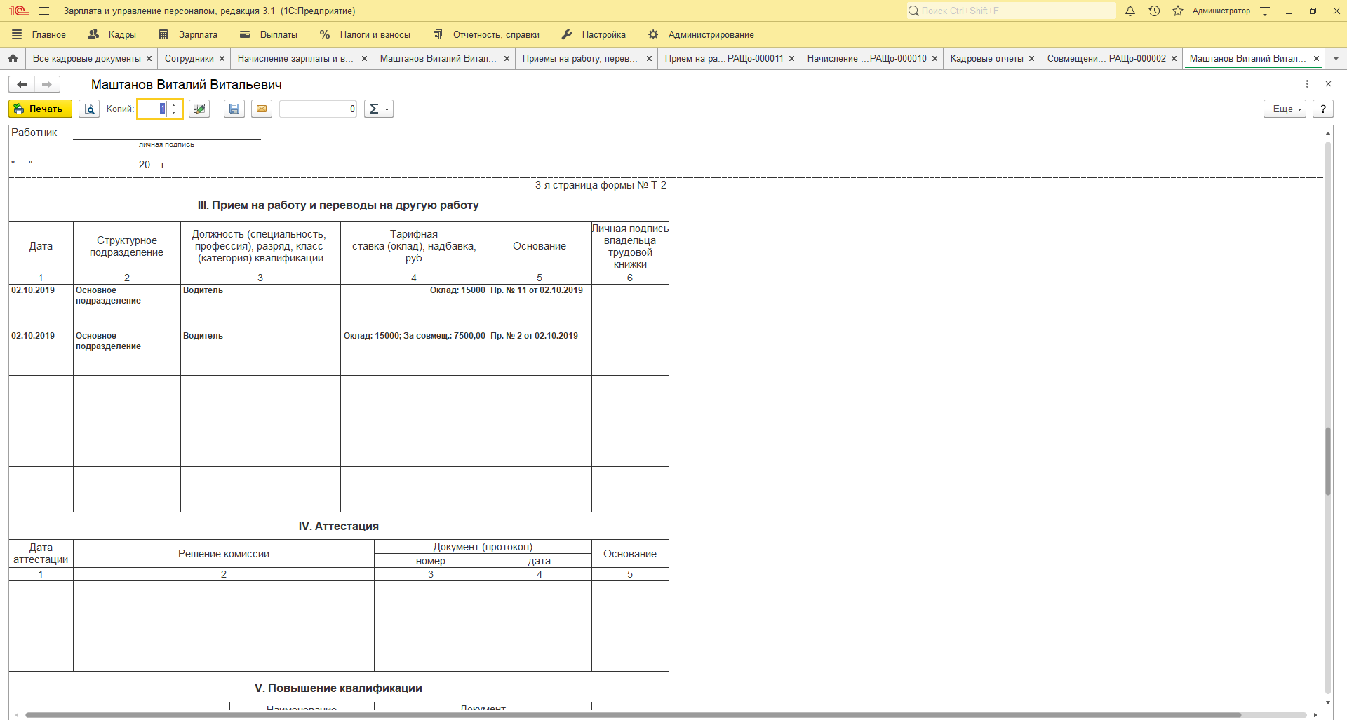Save document using floppy disk icon
The height and width of the screenshot is (720, 1347).
(x=234, y=109)
